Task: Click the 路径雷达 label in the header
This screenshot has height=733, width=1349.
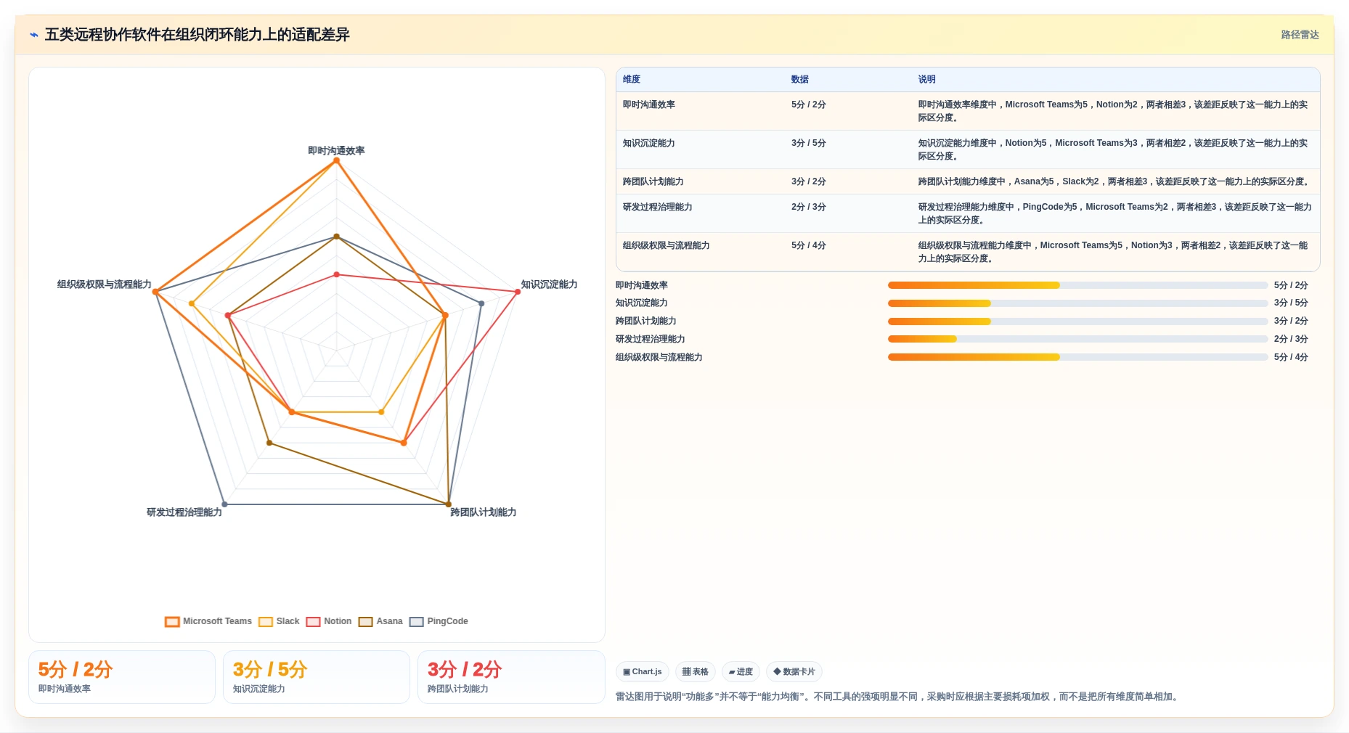Action: (1300, 35)
